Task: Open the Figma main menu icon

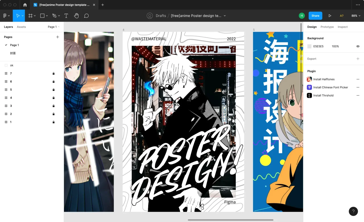Action: pos(5,16)
